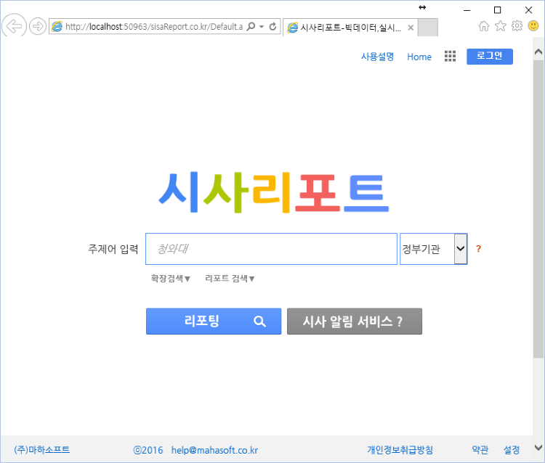
Task: Click the 시사 알림 서비스 button
Action: (x=354, y=321)
